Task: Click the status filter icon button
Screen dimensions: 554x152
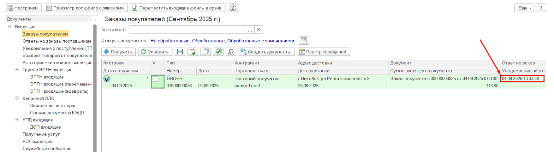Action: point(304,41)
